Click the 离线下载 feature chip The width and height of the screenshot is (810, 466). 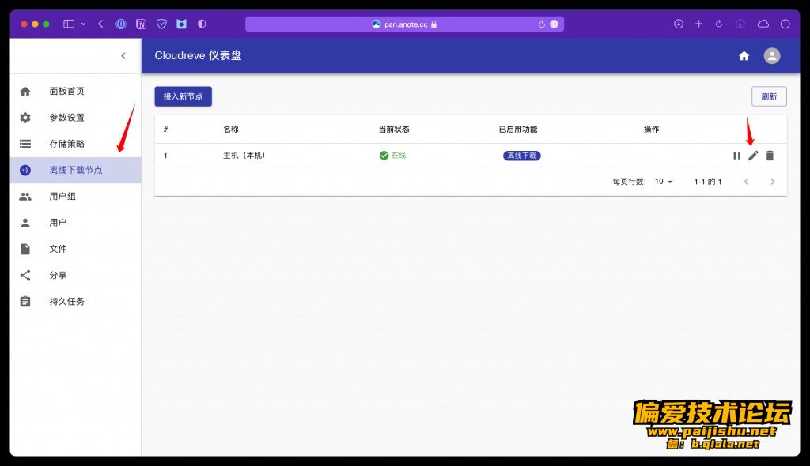[x=522, y=156]
